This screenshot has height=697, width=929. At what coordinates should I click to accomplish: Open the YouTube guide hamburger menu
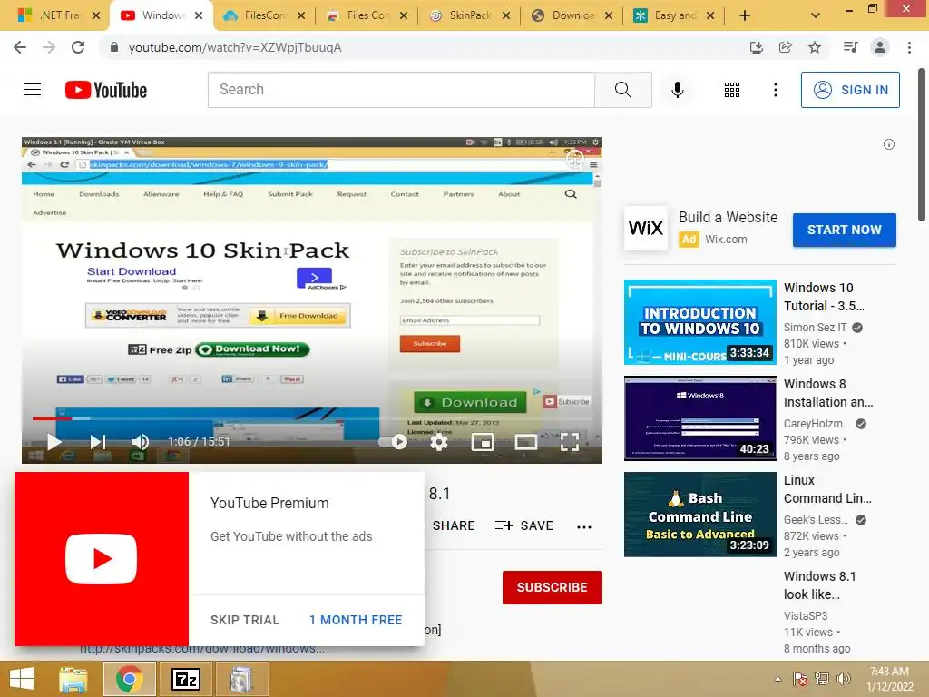tap(33, 90)
